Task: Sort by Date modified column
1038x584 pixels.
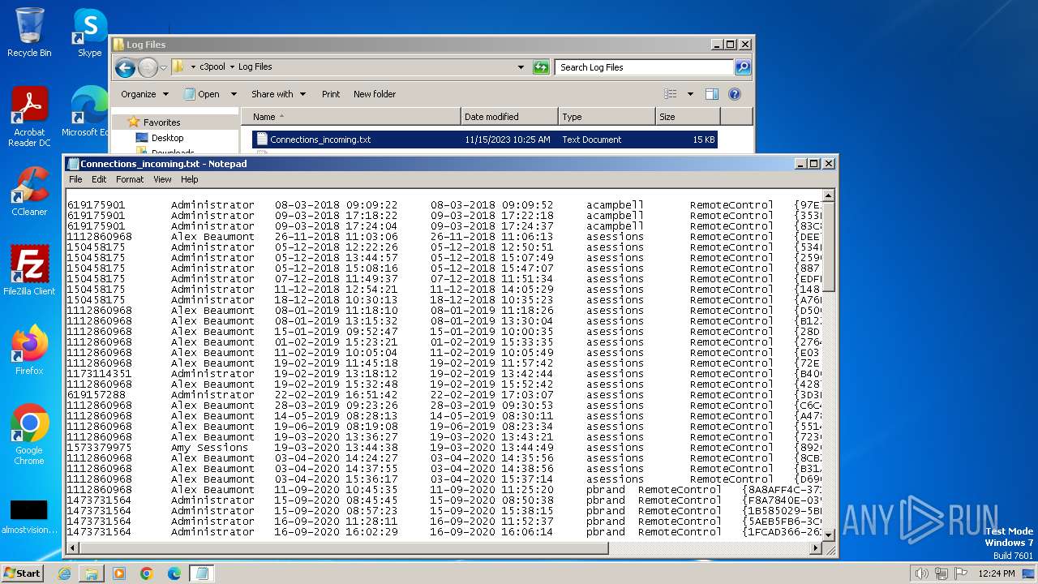Action: point(509,117)
